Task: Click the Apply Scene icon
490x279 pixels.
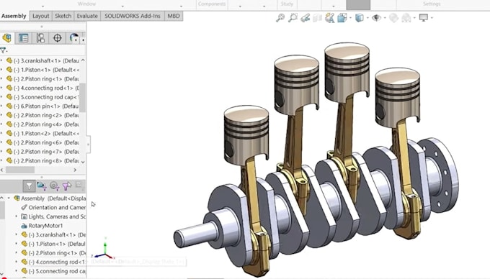Action: (x=406, y=18)
